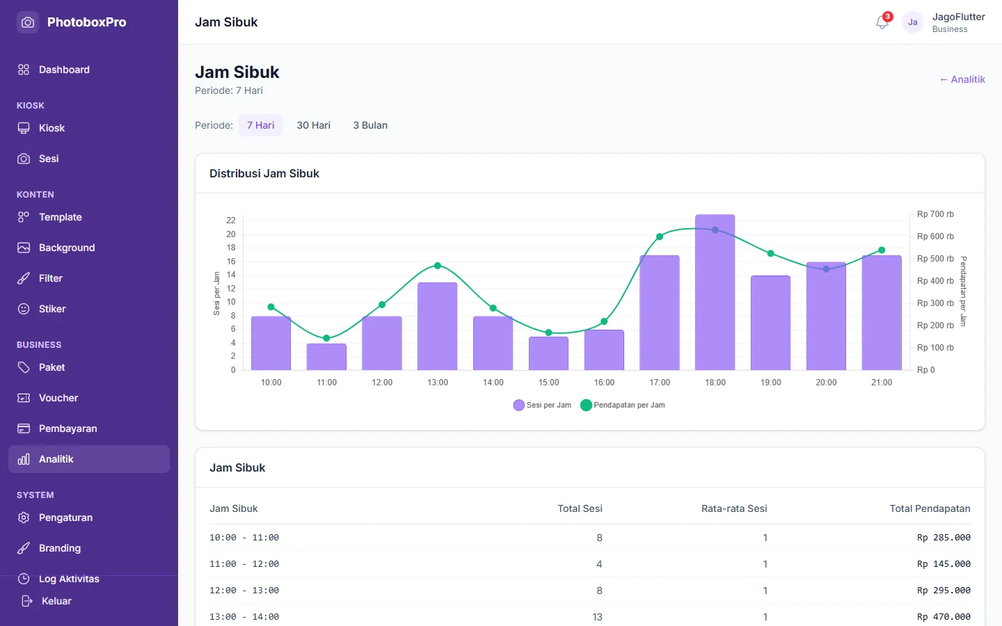Click the green point above 11:00
This screenshot has width=1002, height=626.
point(326,338)
